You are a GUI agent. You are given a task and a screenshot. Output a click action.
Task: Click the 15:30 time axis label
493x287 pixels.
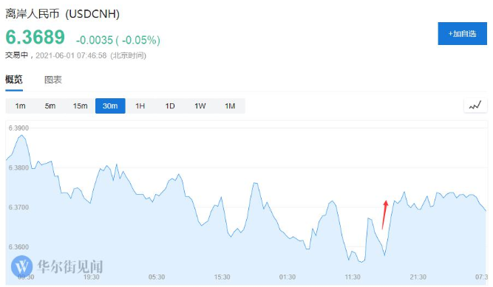[222, 277]
